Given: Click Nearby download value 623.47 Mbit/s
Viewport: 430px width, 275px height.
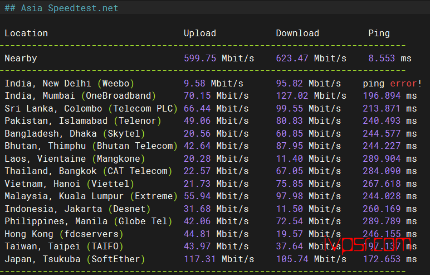Looking at the screenshot, I should click(311, 58).
